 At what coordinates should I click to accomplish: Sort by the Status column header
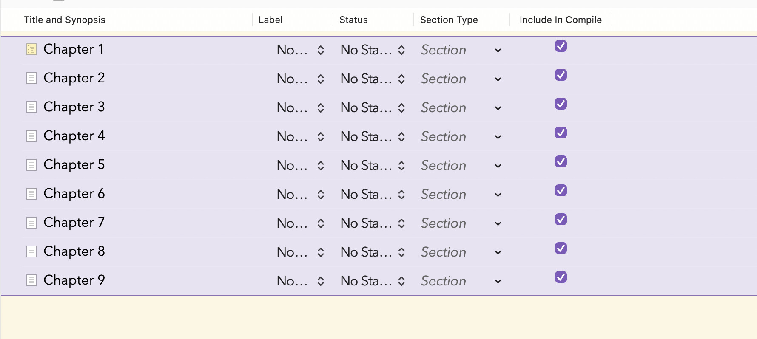[x=353, y=20]
